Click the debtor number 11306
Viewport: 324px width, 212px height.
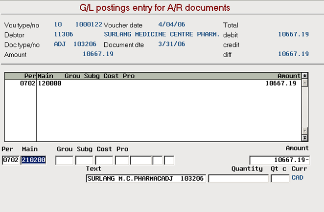pos(64,34)
